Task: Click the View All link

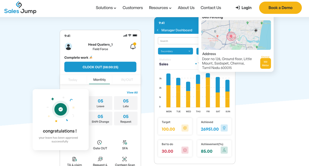Action: pos(132,92)
